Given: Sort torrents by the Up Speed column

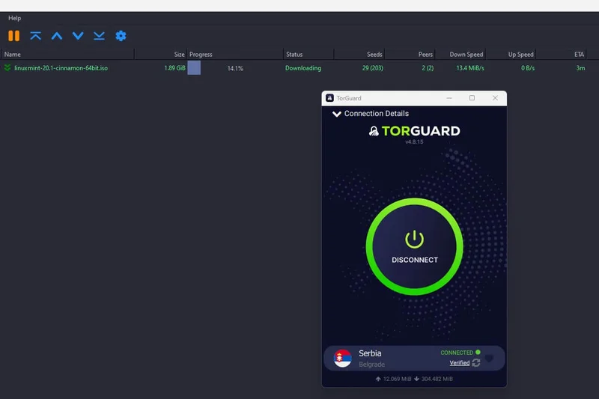Looking at the screenshot, I should [511, 54].
